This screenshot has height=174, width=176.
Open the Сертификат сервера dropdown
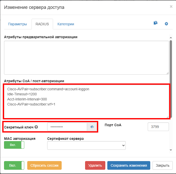pos(86,145)
